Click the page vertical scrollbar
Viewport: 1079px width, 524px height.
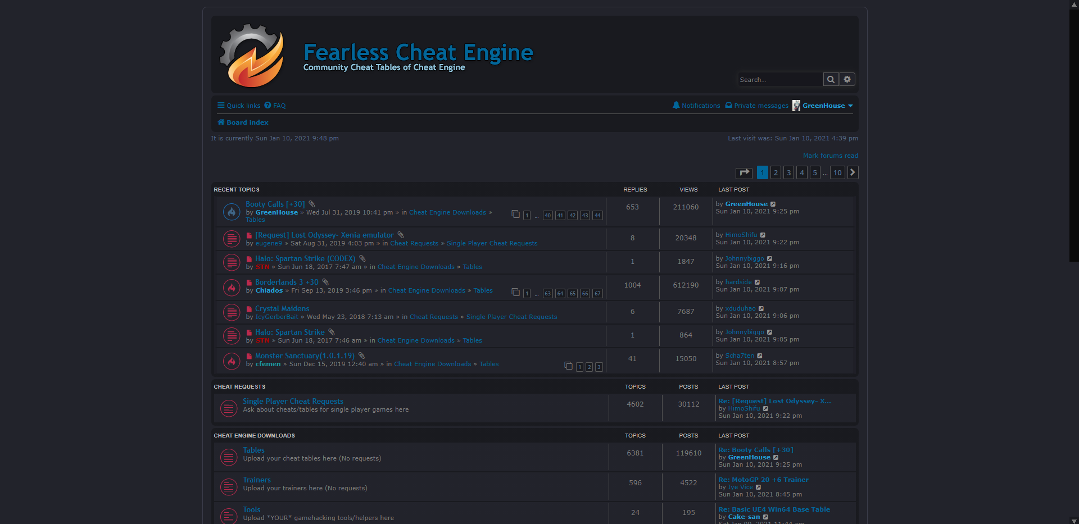(x=1074, y=135)
